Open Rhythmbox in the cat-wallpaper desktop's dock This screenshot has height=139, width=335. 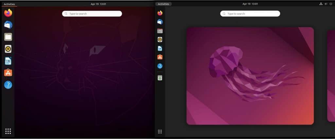pyautogui.click(x=8, y=49)
